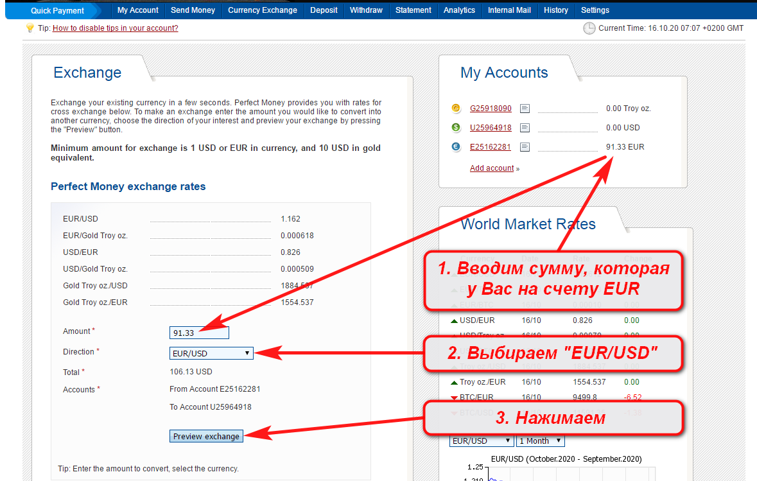Click the USD/Gold Troy oz. rate 0.000509
Screen dimensions: 757x481
click(297, 269)
